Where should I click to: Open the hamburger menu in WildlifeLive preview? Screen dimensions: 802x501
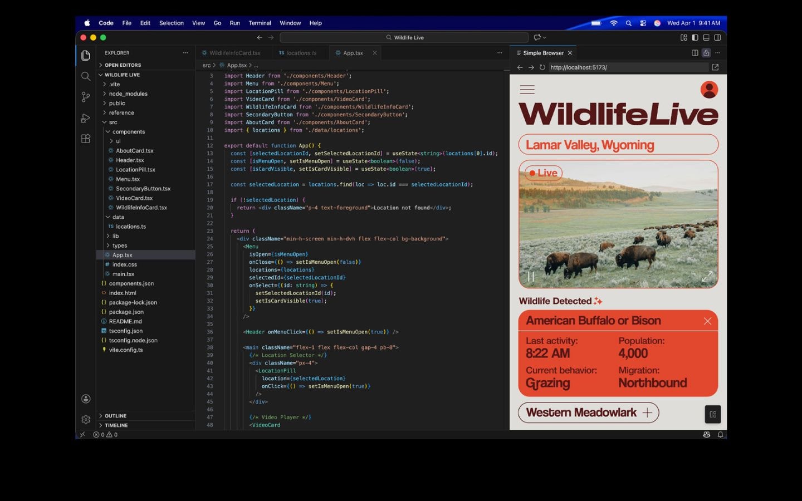[527, 89]
